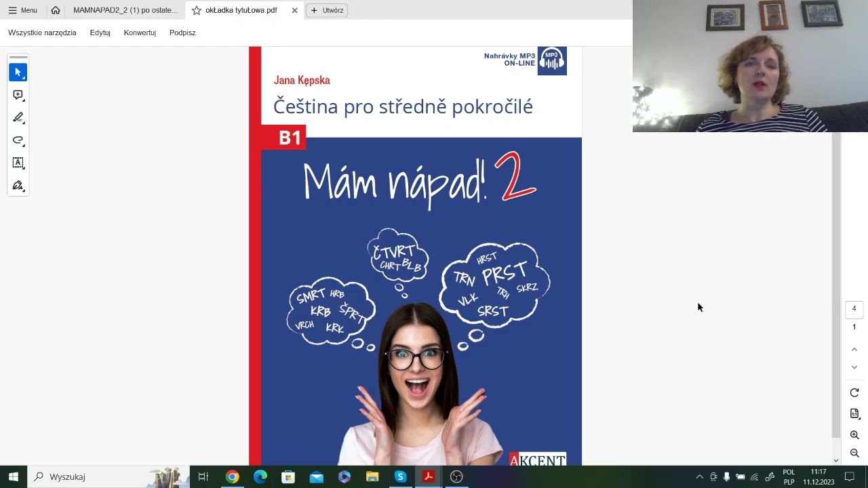Click the author name Jana Kępska

click(302, 80)
